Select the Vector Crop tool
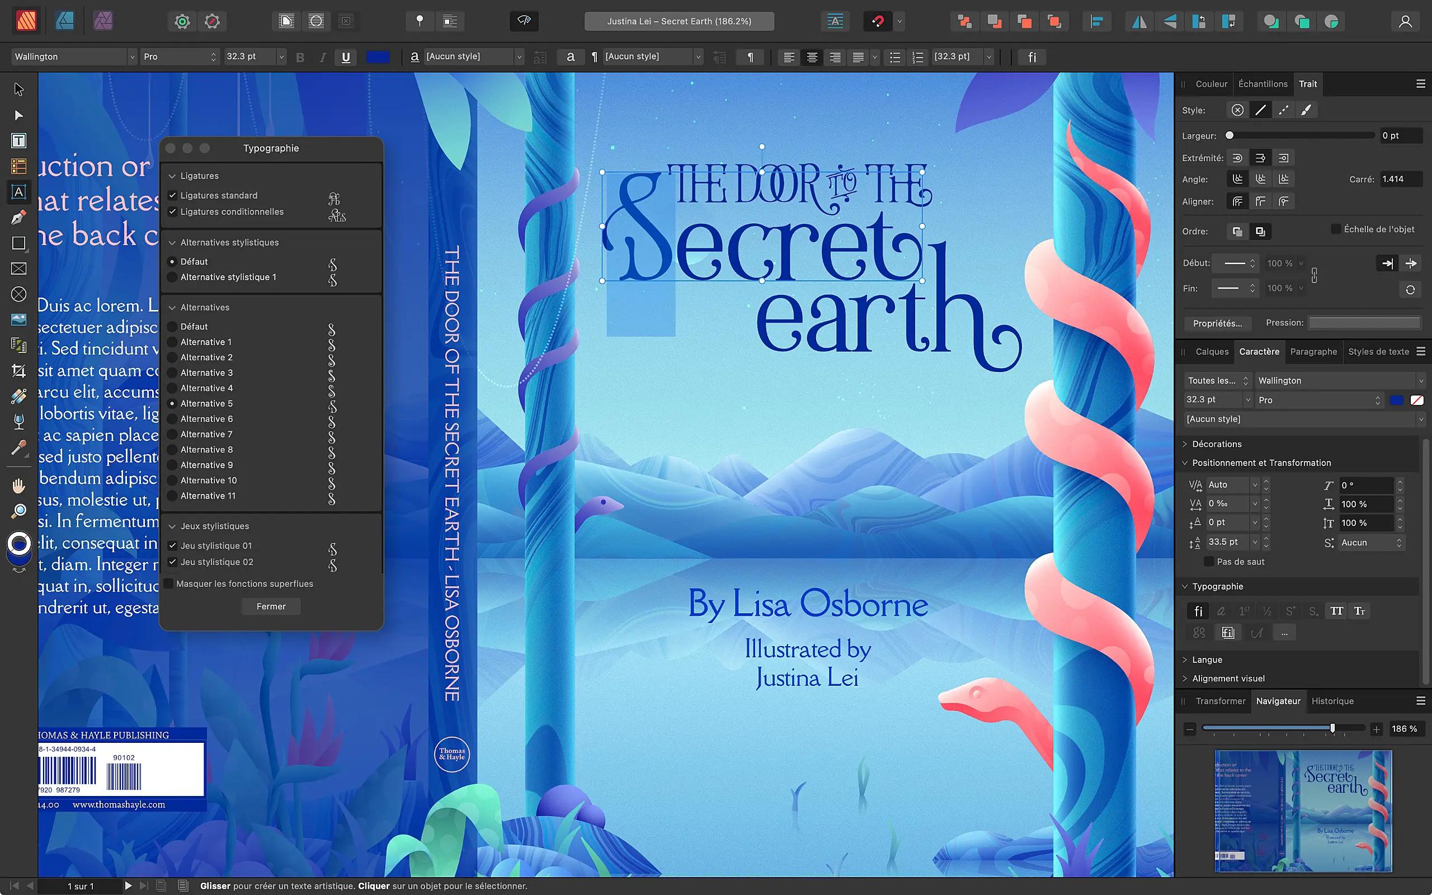The width and height of the screenshot is (1432, 895). pos(18,371)
